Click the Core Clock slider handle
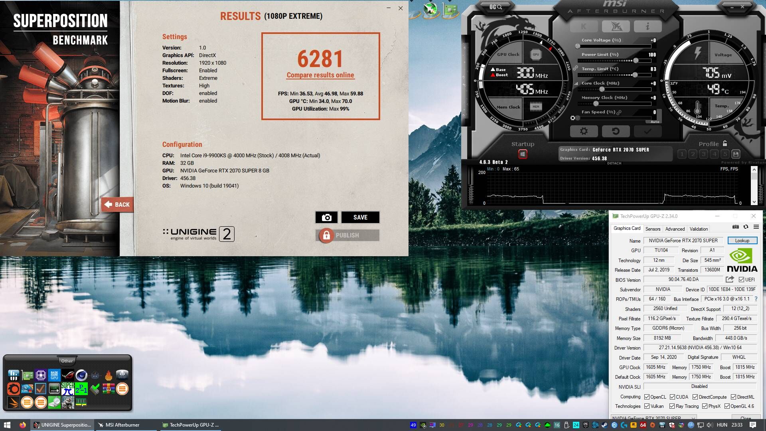This screenshot has height=431, width=766. pyautogui.click(x=602, y=89)
